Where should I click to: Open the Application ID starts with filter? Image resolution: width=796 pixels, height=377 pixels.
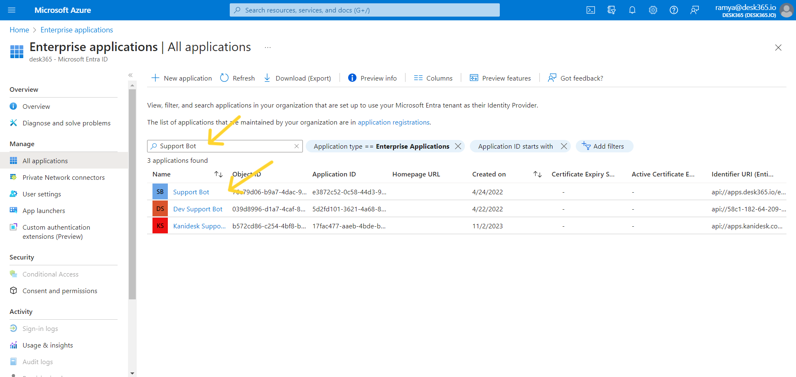[515, 146]
